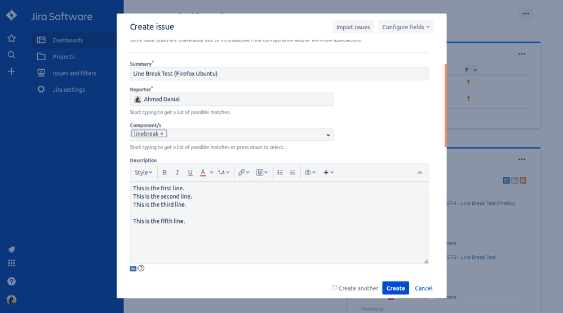This screenshot has width=563, height=313.
Task: Toggle the Create another checkbox
Action: tap(334, 288)
